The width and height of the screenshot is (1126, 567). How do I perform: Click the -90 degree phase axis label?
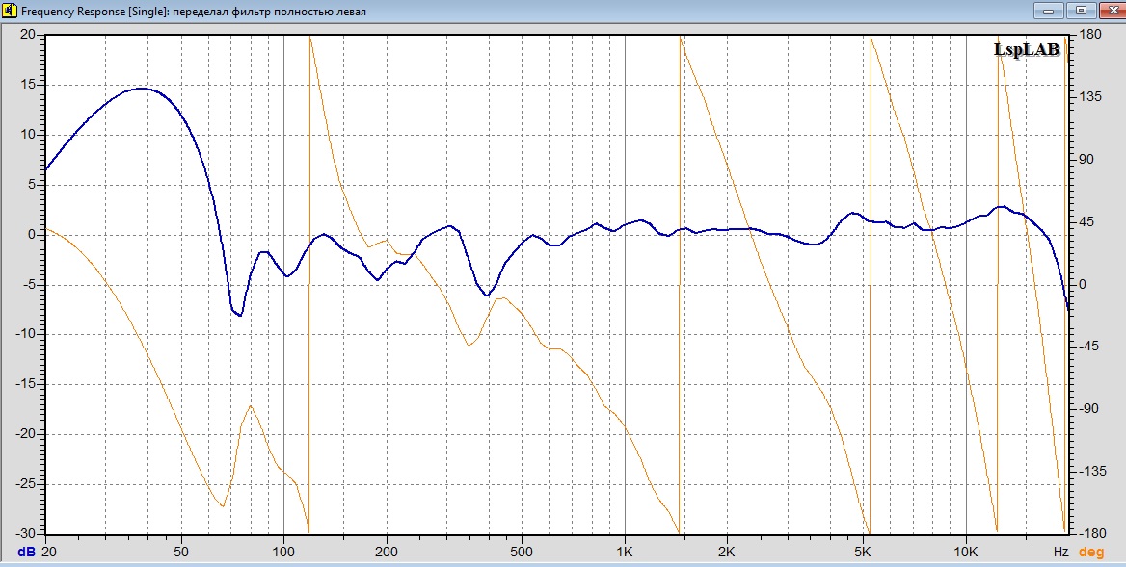(1089, 409)
